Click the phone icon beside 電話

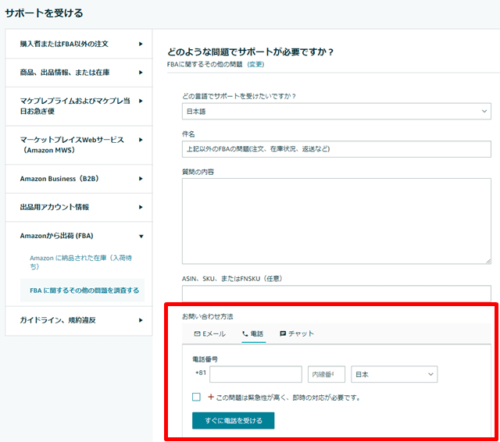pos(245,333)
